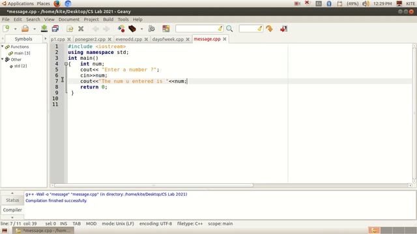Screen dimensions: 417x234
Task: Open the Search menu
Action: point(33,19)
